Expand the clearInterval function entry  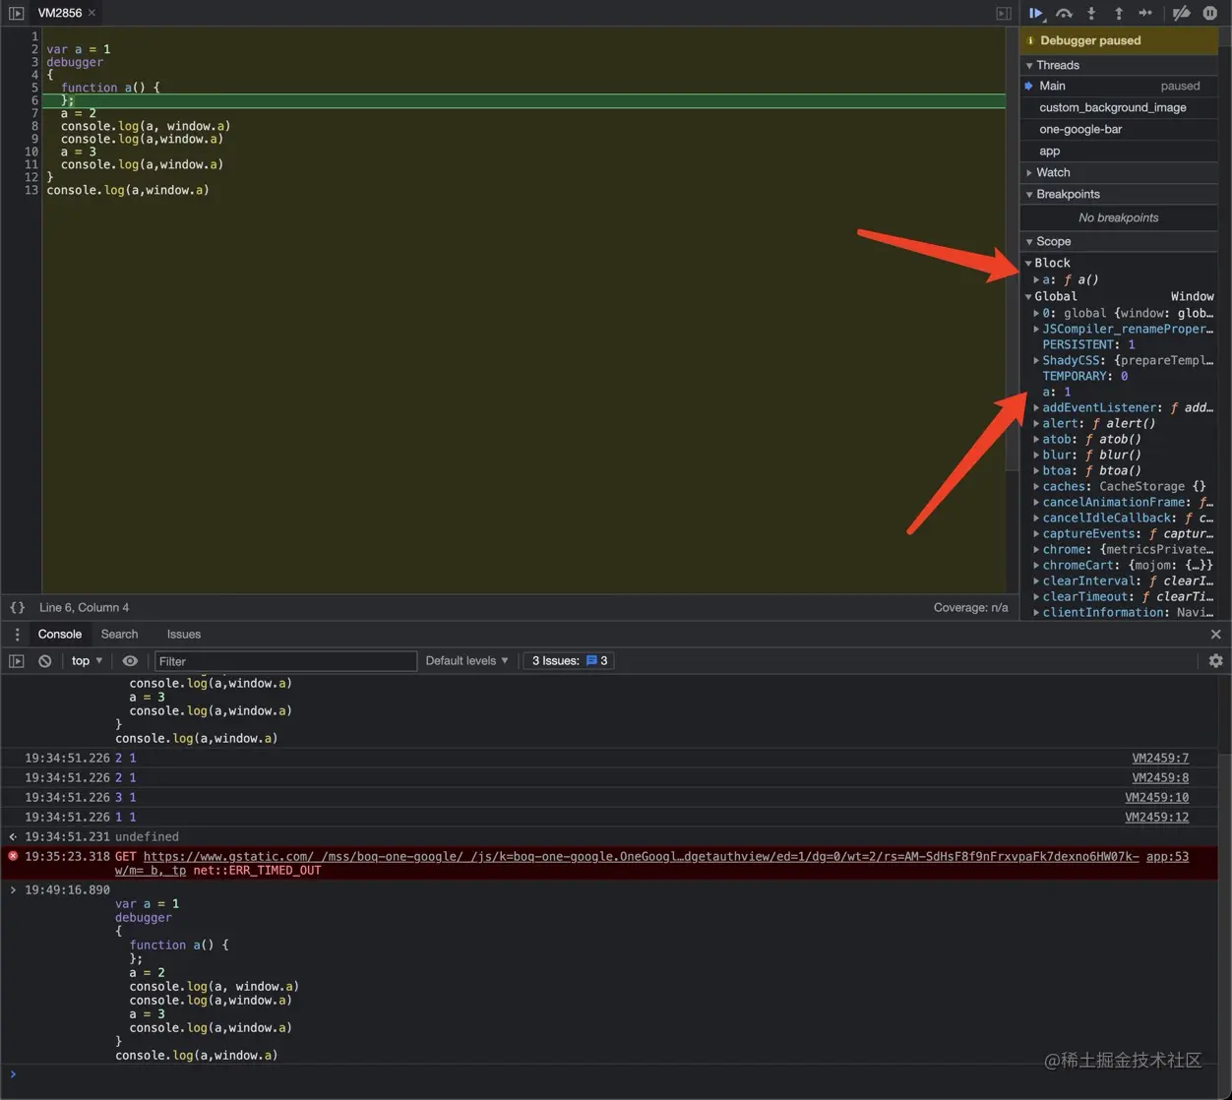click(x=1036, y=581)
